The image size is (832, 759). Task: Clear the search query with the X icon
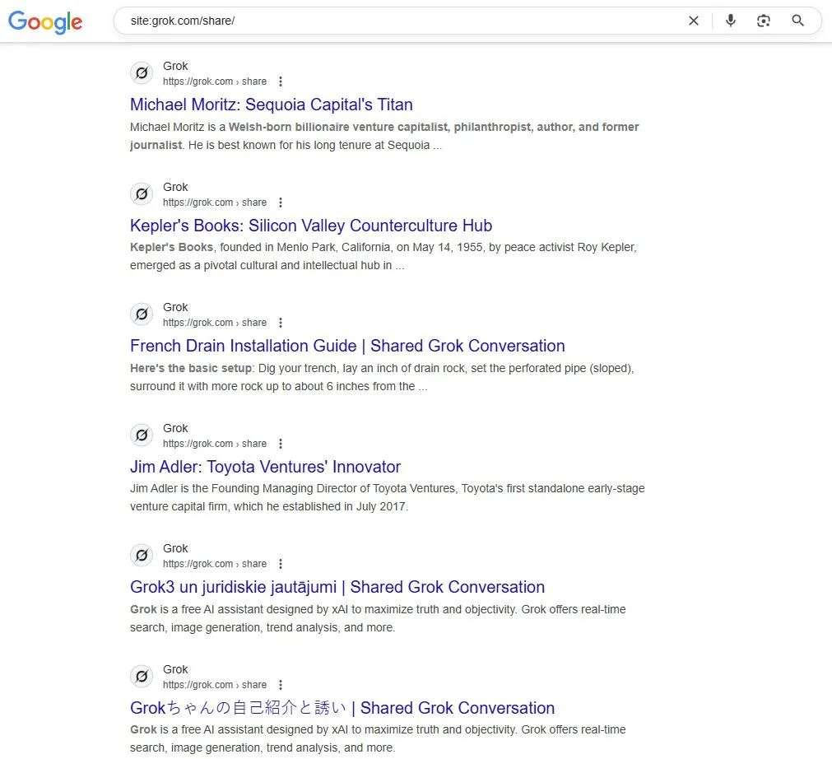tap(694, 21)
